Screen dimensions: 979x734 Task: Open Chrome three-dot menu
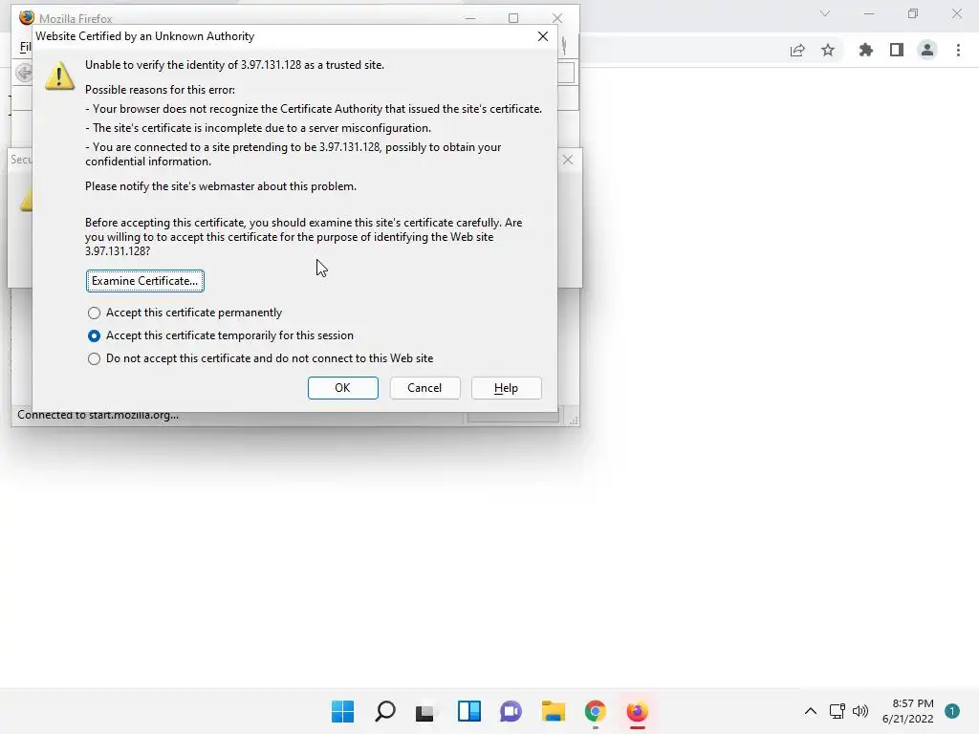(x=958, y=51)
